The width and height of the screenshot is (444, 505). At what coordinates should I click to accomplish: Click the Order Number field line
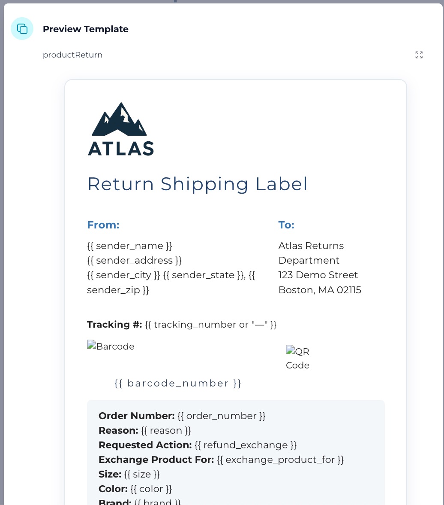182,416
